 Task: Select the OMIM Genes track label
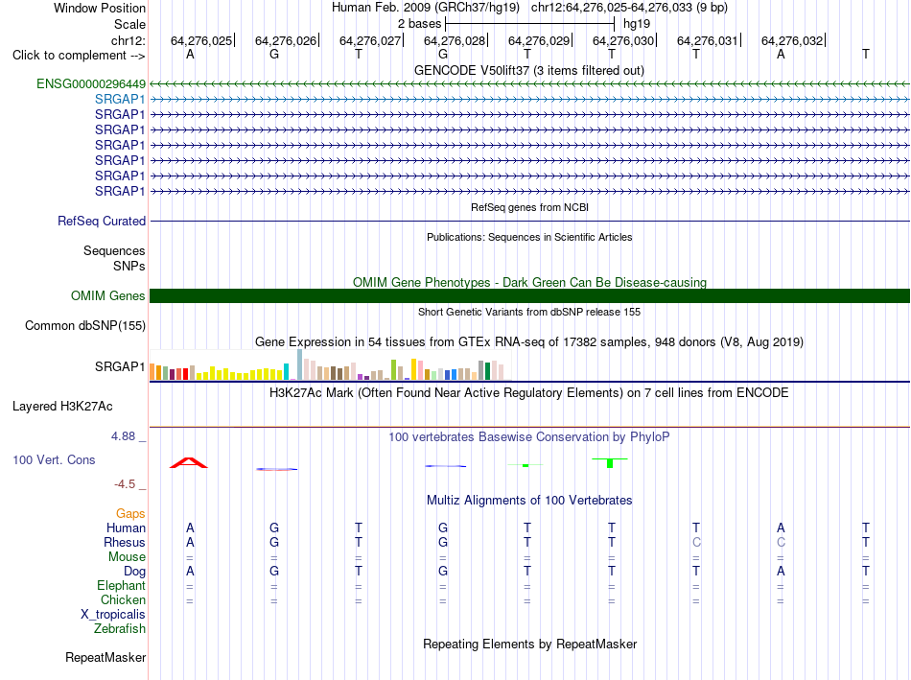click(x=107, y=295)
